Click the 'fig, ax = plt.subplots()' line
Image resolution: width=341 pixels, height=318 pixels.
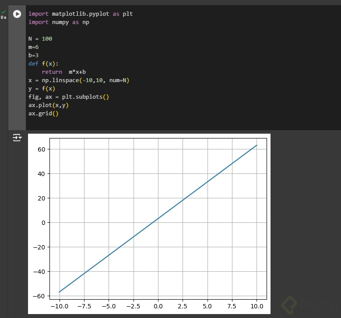click(x=69, y=97)
